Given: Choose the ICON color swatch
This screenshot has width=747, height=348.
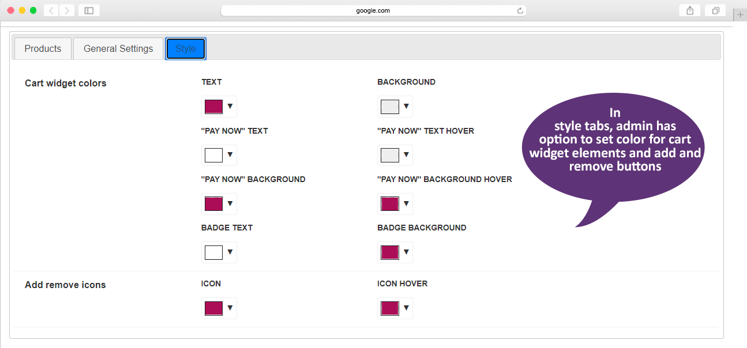Looking at the screenshot, I should click(x=213, y=308).
